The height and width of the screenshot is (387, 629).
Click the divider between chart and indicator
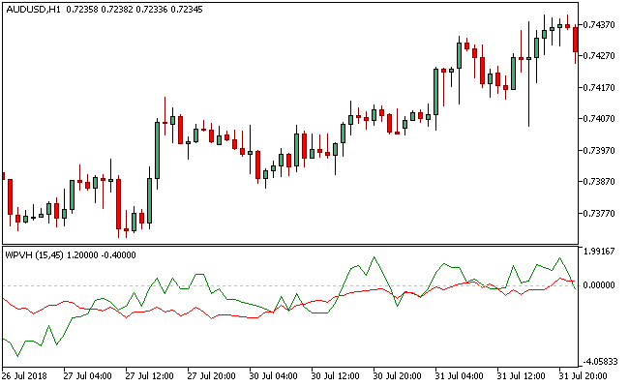coord(290,245)
